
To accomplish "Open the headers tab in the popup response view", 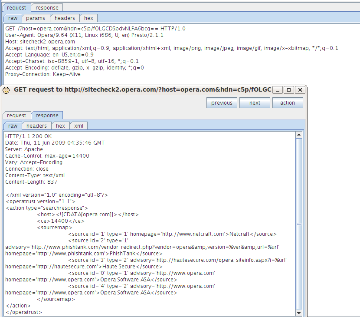I will (36, 126).
